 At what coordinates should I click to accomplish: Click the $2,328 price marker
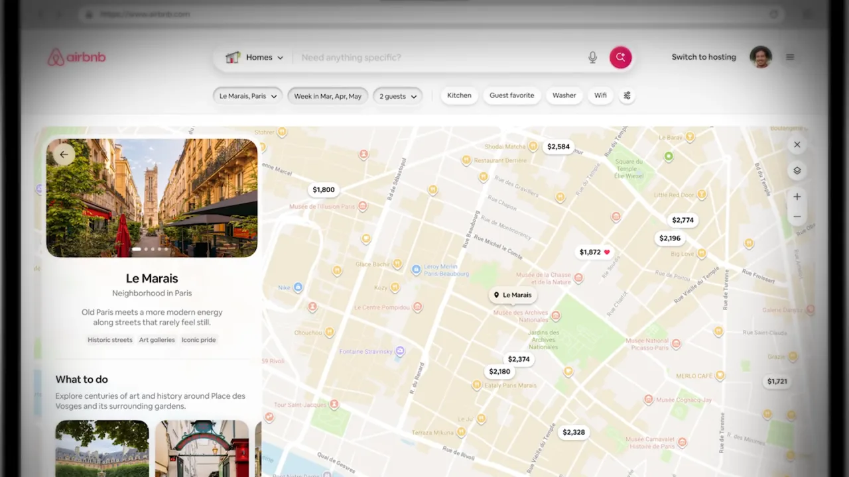point(574,432)
